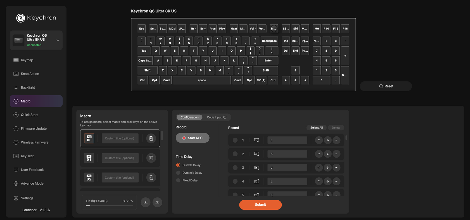Switch to the Code Input tab

point(214,117)
